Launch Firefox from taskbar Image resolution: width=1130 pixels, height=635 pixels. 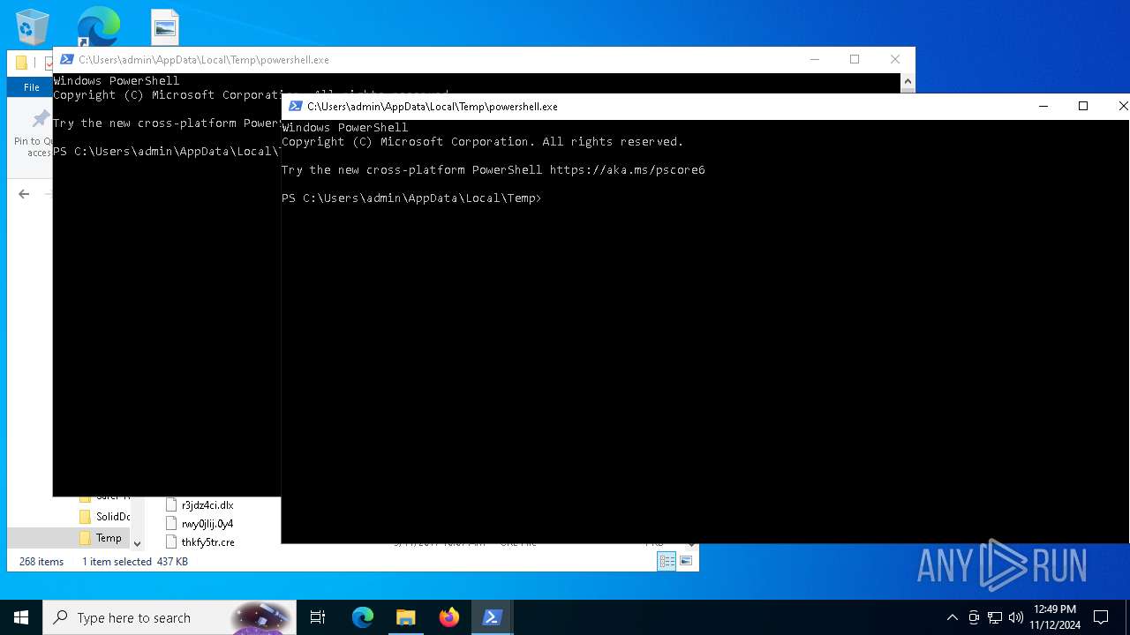[x=448, y=617]
